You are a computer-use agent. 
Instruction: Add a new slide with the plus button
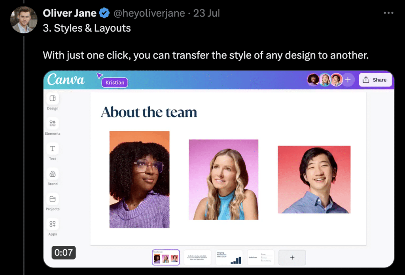pyautogui.click(x=292, y=257)
